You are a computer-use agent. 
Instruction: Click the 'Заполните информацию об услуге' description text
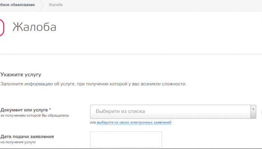(x=93, y=84)
